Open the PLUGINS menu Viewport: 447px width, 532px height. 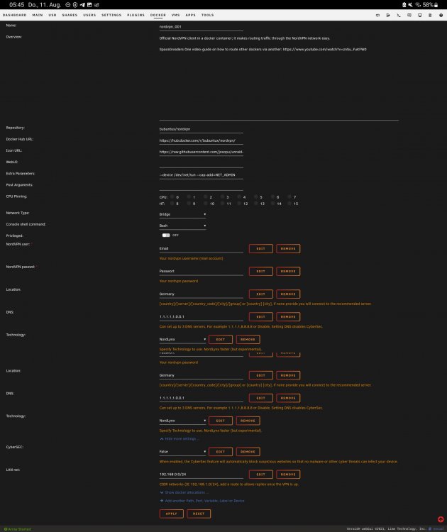[136, 16]
